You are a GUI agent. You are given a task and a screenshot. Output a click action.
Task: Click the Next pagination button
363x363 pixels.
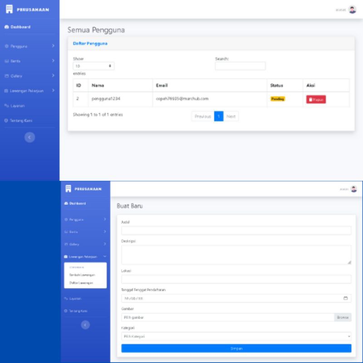click(231, 116)
